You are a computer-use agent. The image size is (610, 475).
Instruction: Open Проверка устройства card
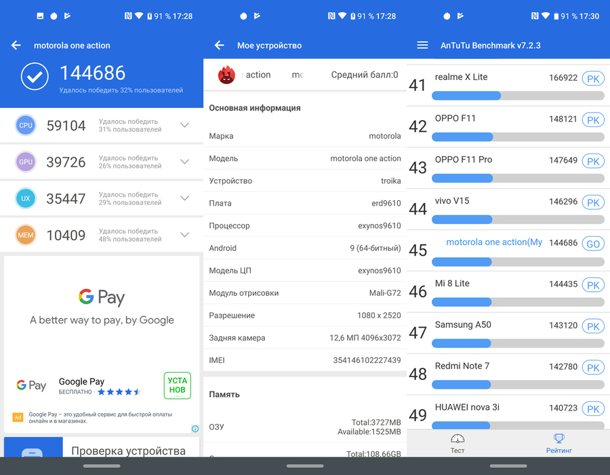click(x=102, y=447)
